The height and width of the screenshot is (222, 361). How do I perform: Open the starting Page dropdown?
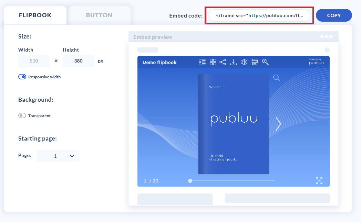click(58, 156)
